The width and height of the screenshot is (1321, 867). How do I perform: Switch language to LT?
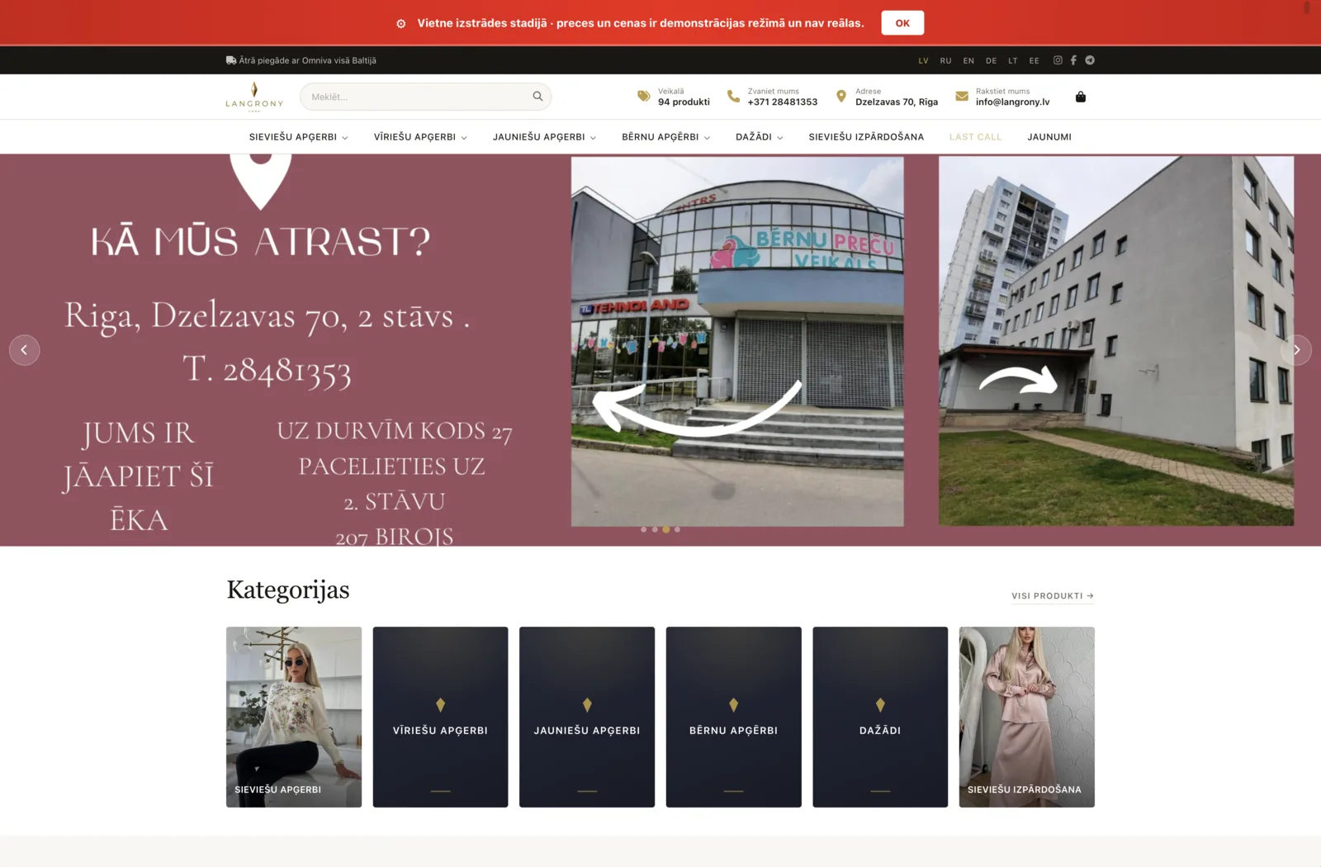[1013, 61]
